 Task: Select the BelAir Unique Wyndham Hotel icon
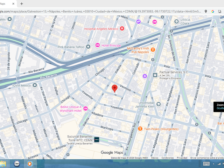pyautogui.click(x=85, y=108)
